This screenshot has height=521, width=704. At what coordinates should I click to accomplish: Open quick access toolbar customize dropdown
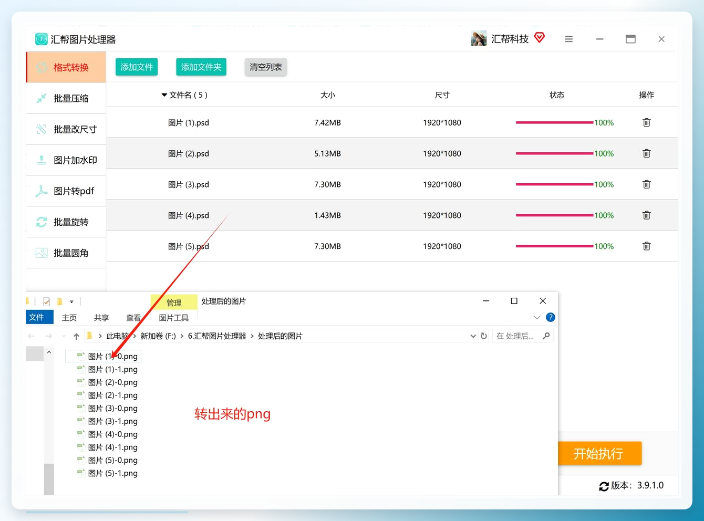click(x=71, y=301)
